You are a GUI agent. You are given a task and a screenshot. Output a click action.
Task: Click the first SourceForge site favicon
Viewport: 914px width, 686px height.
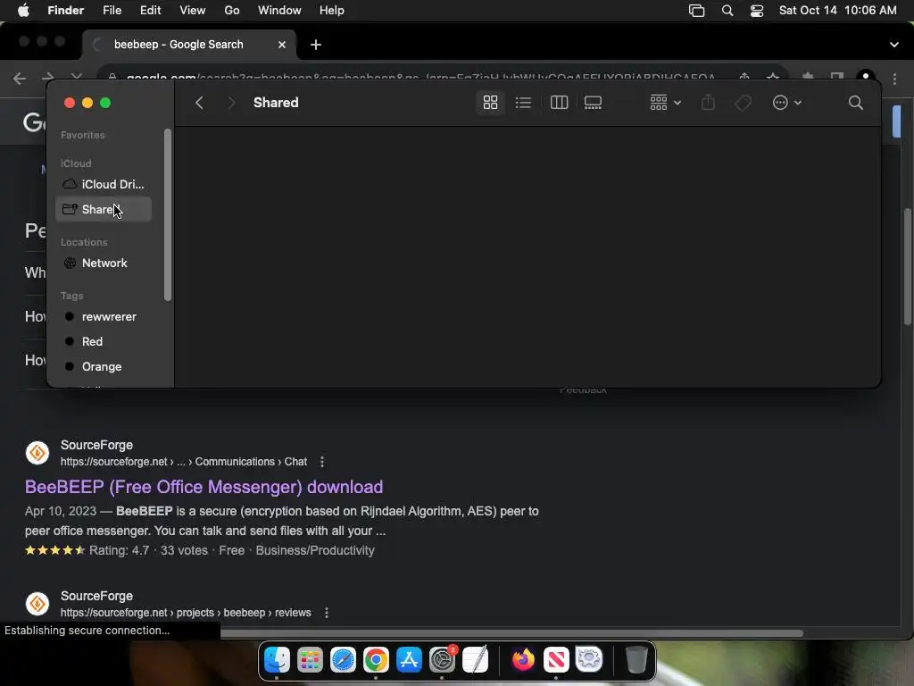tap(37, 453)
